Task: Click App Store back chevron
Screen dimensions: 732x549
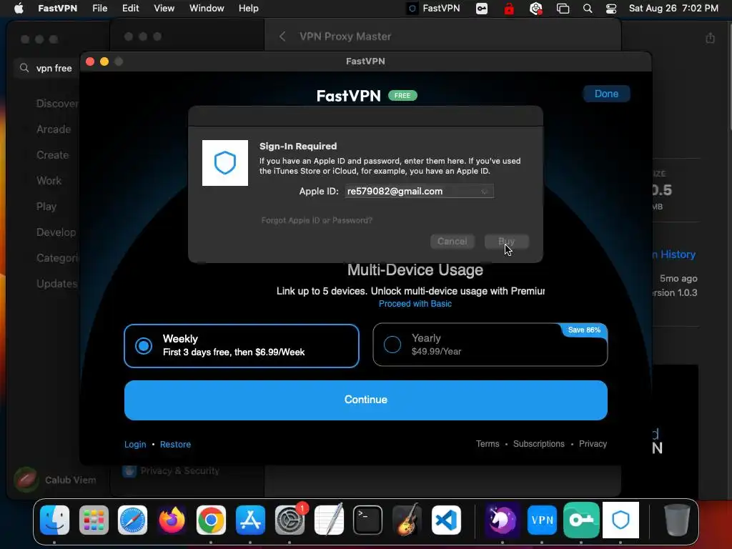Action: (282, 36)
